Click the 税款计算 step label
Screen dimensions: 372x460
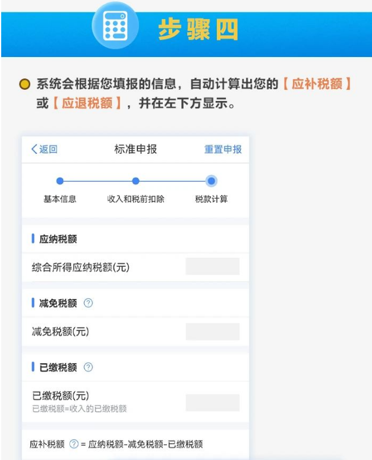(x=211, y=199)
